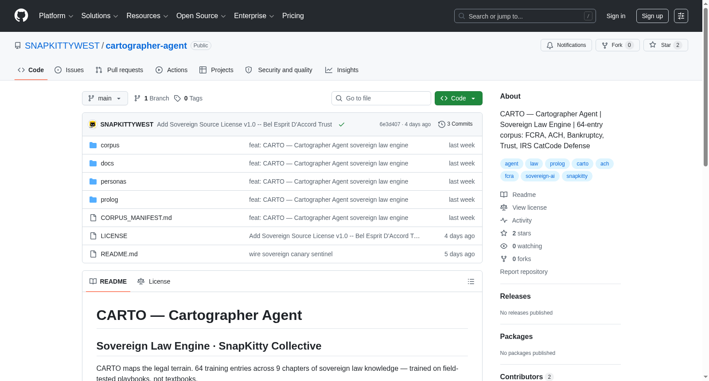The image size is (709, 381).
Task: Click the command palette icon in header
Action: pos(681,16)
